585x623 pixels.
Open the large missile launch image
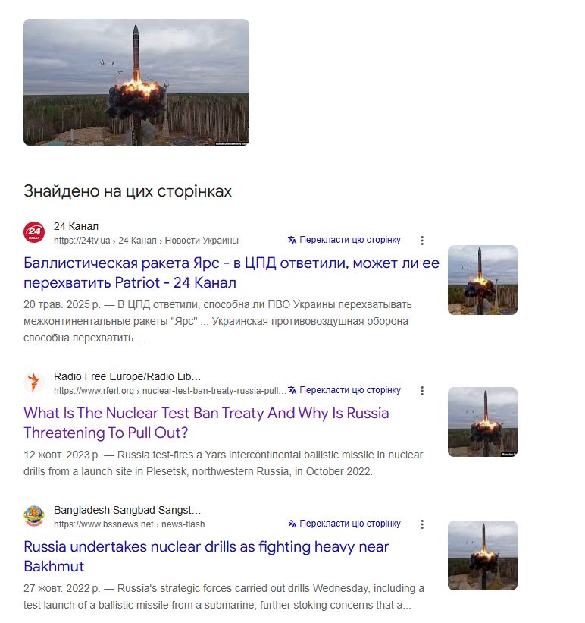(136, 82)
